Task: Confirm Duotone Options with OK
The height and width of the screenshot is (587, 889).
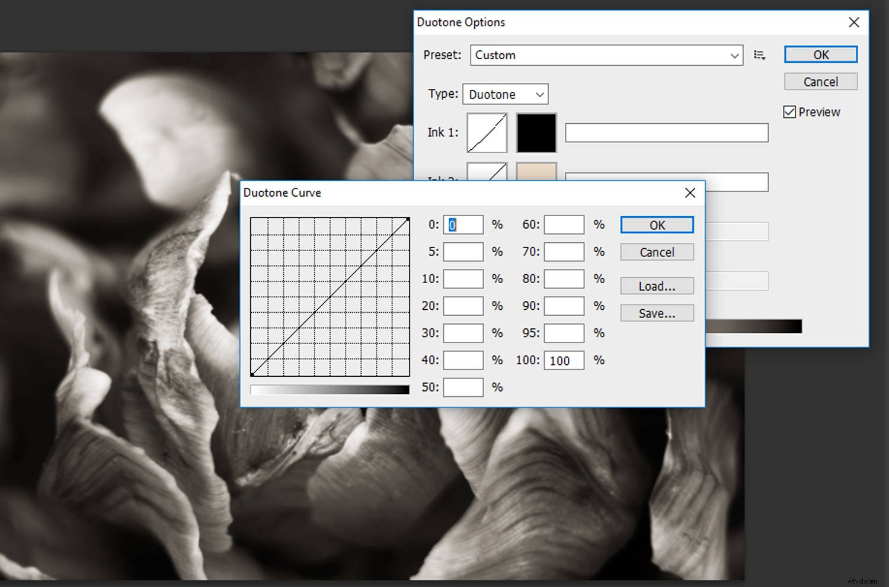Action: (x=820, y=54)
